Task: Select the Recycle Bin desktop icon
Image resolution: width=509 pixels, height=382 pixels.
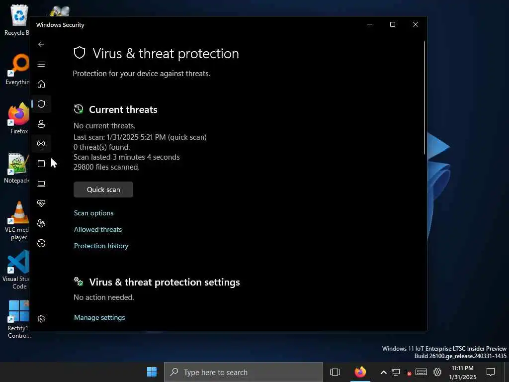Action: [x=17, y=20]
